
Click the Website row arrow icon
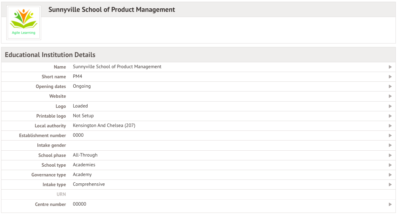coord(390,96)
